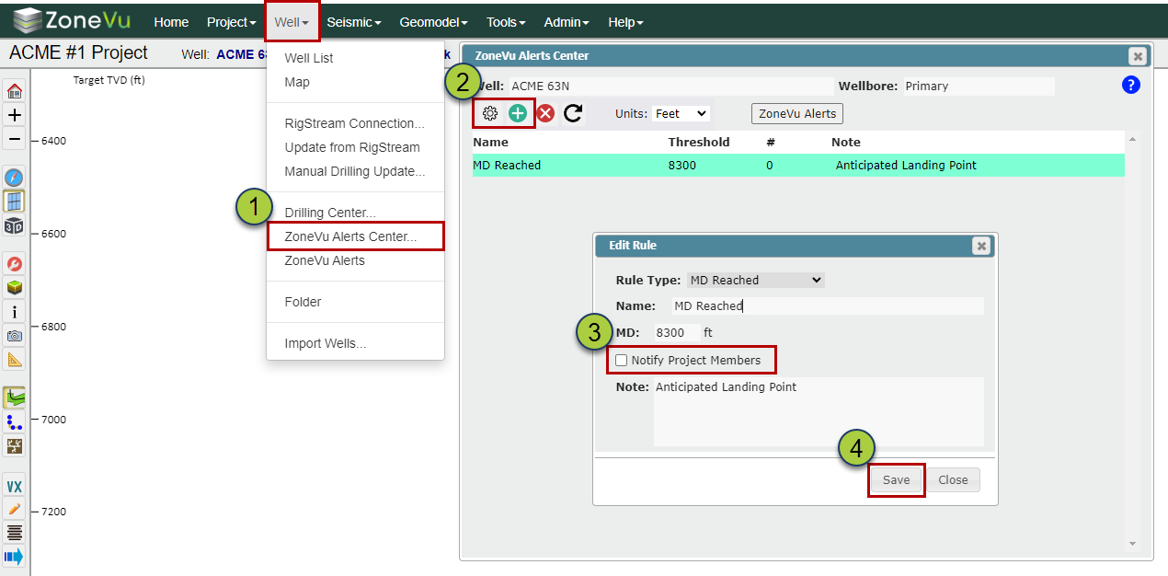
Task: Click the brown collapse-arrows icon
Action: coord(15,445)
